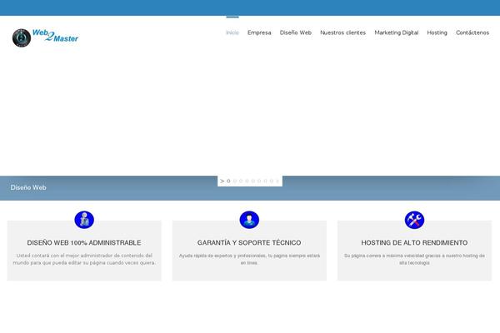Click the 'Usted contará con el mejor administrador' paragraph
500x333 pixels.
(84, 259)
